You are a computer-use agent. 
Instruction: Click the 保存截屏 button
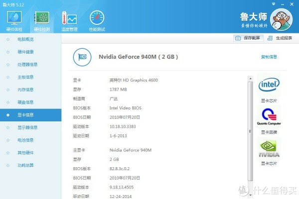pos(248,38)
